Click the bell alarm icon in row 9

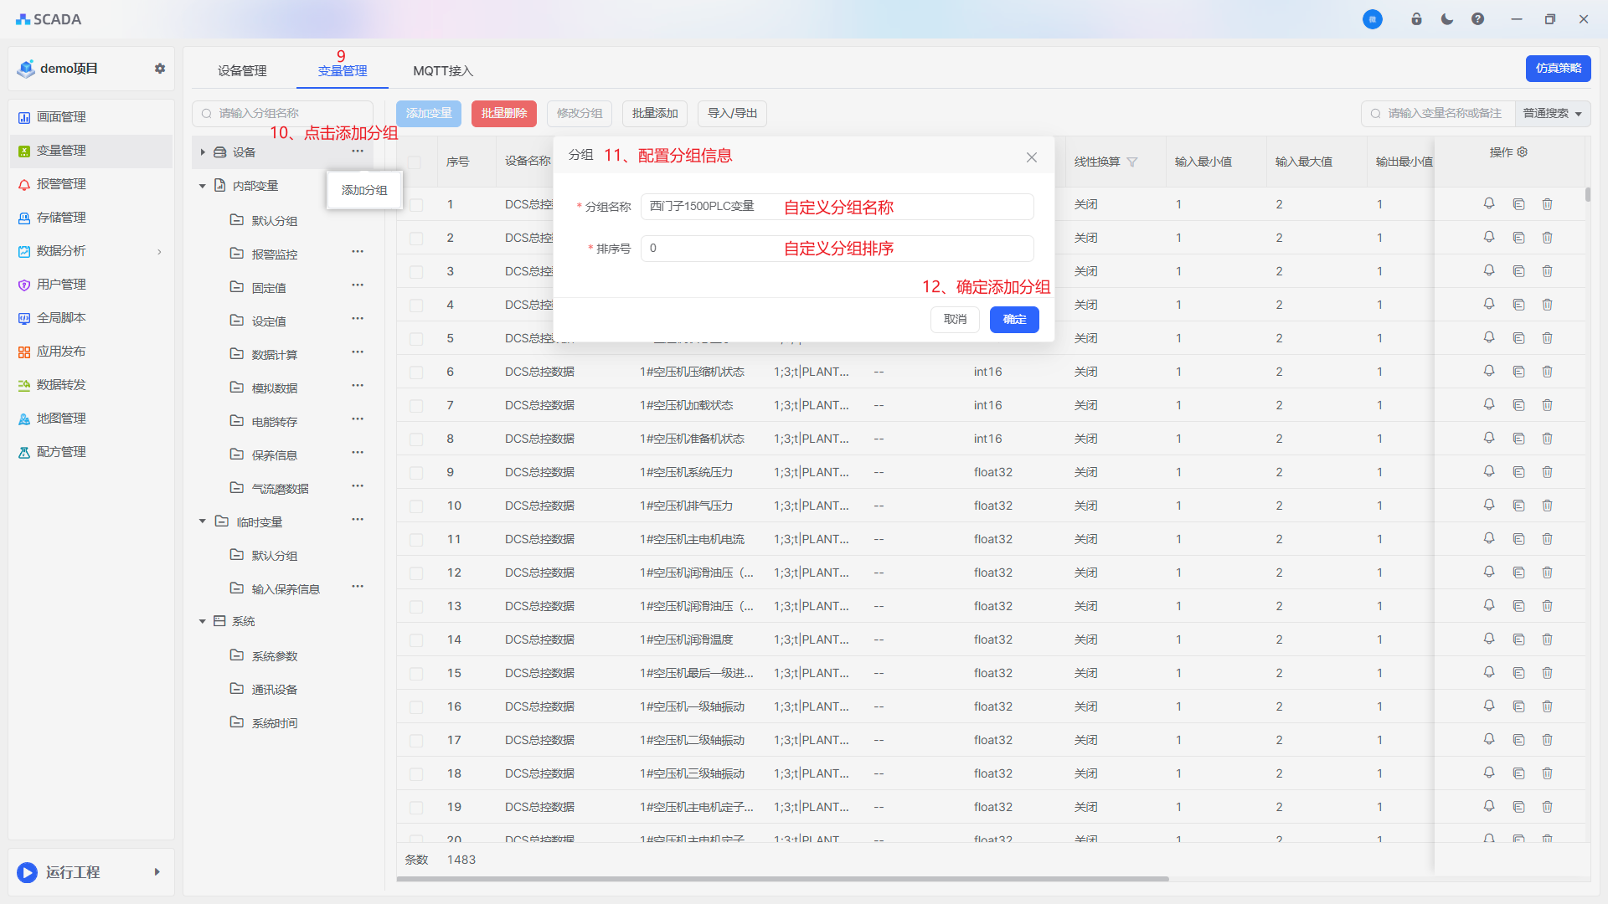point(1489,471)
